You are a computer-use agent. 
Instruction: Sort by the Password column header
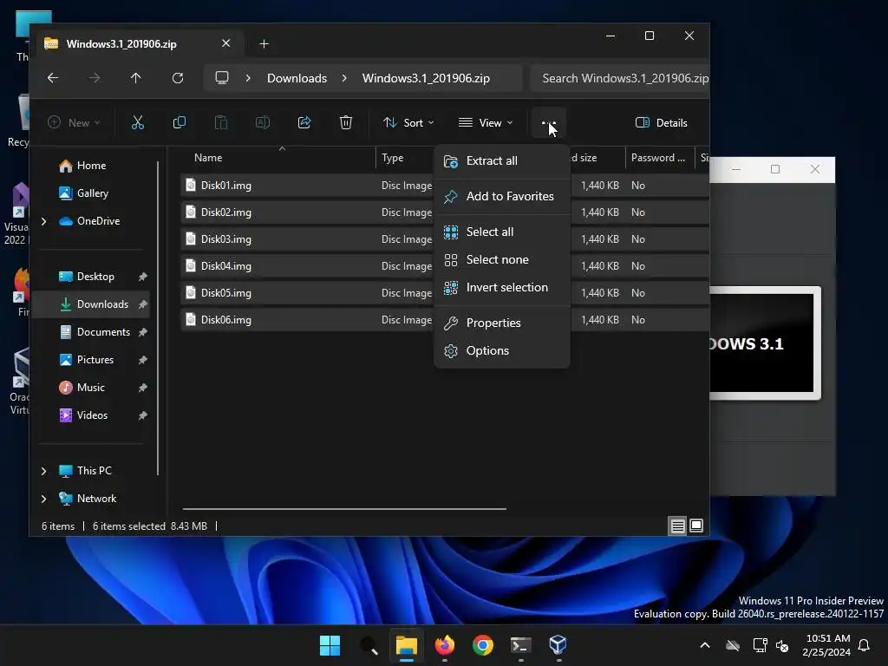pos(659,158)
